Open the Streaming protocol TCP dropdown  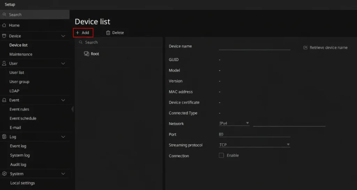click(255, 145)
